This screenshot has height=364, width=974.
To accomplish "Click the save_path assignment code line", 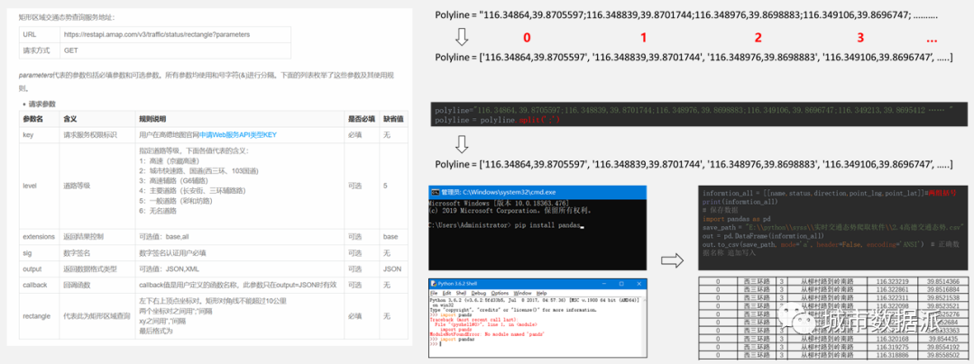I will coord(833,228).
